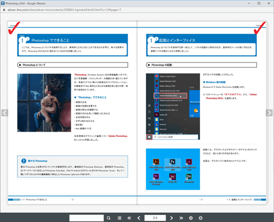Click the site lock icon in address bar
274x222 pixels.
4,10
